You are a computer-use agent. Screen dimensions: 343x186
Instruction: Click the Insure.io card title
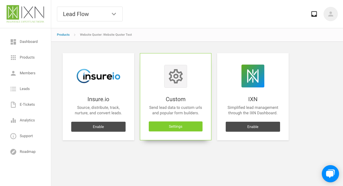pos(98,99)
